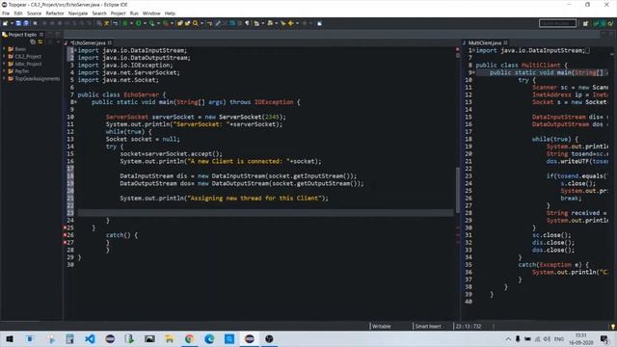Screen dimensions: 617x347
Task: Click the New file toolbar icon
Action: 5,23
